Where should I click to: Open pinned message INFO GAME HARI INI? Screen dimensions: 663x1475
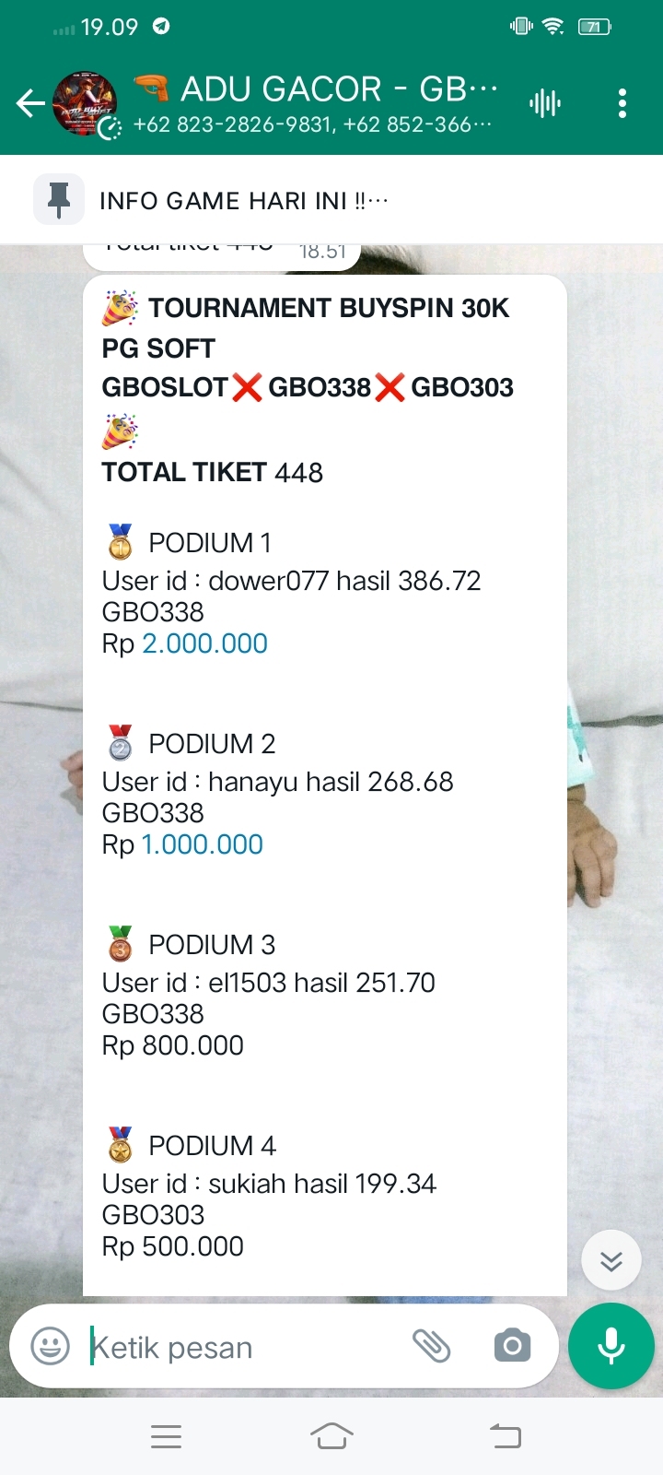coord(243,201)
